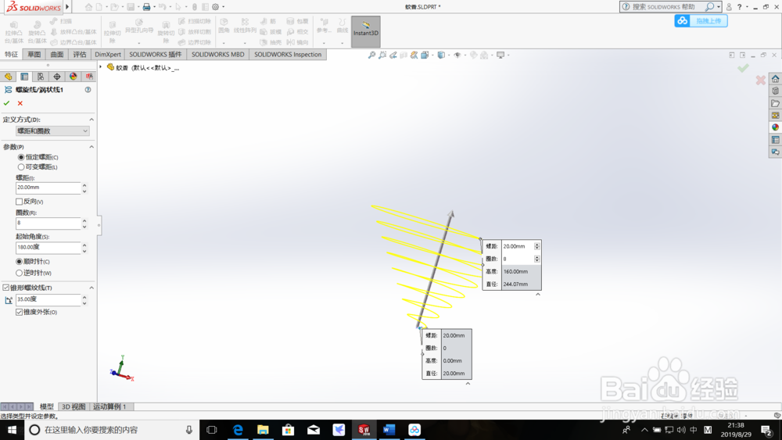The width and height of the screenshot is (782, 440).
Task: Collapse 锥形螺纹线 section chevron
Action: point(91,288)
